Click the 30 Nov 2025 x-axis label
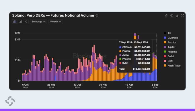Screen dimensions: 195x111 click(x=103, y=86)
